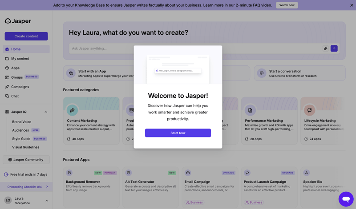
Task: Click the Product Launch Campaign megaphone icon
Action: pos(247,173)
